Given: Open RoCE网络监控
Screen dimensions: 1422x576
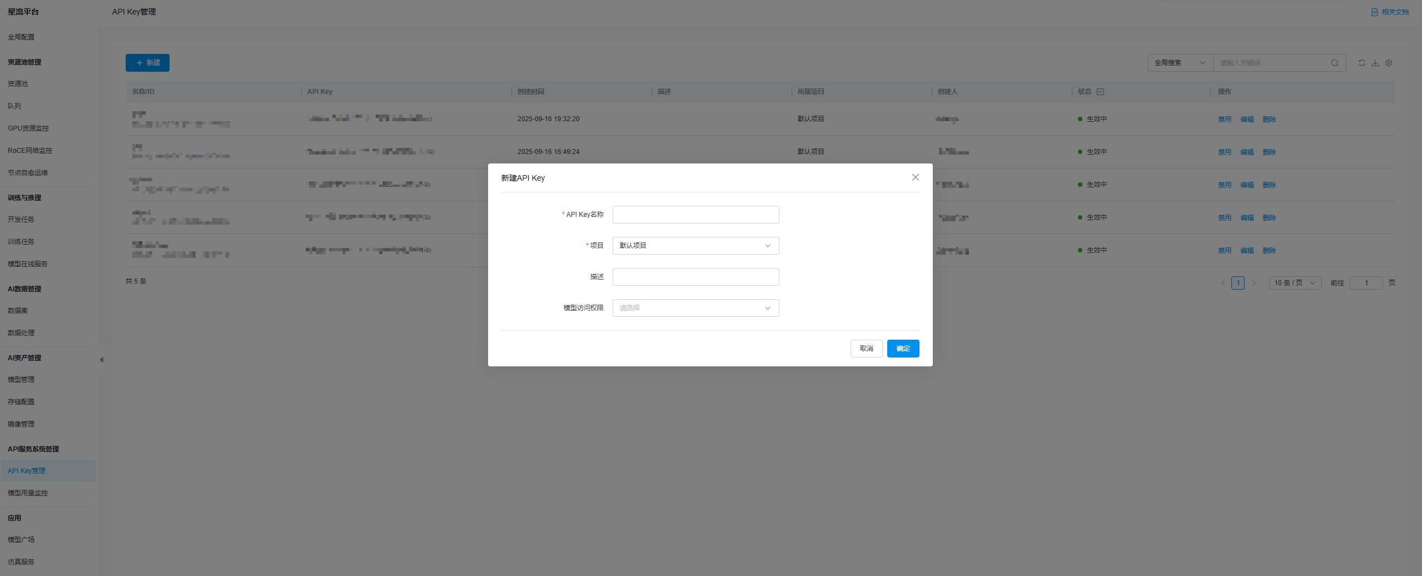Looking at the screenshot, I should pyautogui.click(x=30, y=151).
